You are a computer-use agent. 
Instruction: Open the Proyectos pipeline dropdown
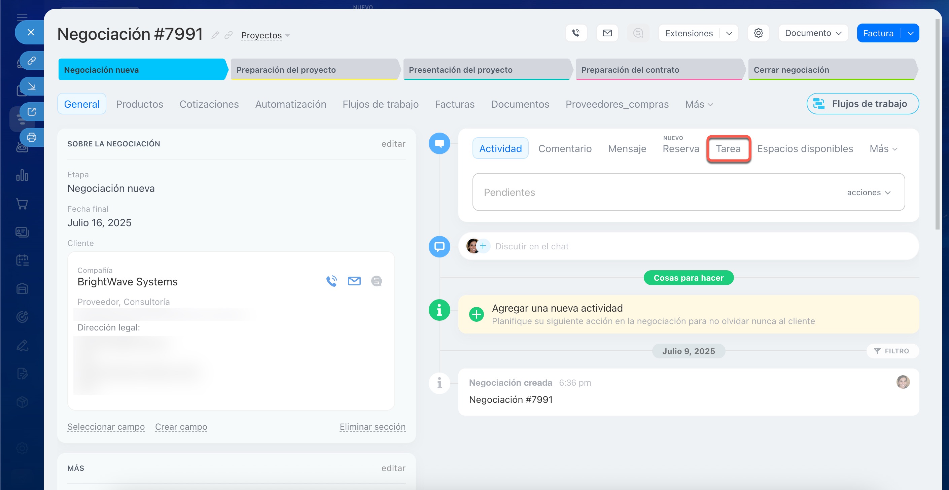click(265, 35)
